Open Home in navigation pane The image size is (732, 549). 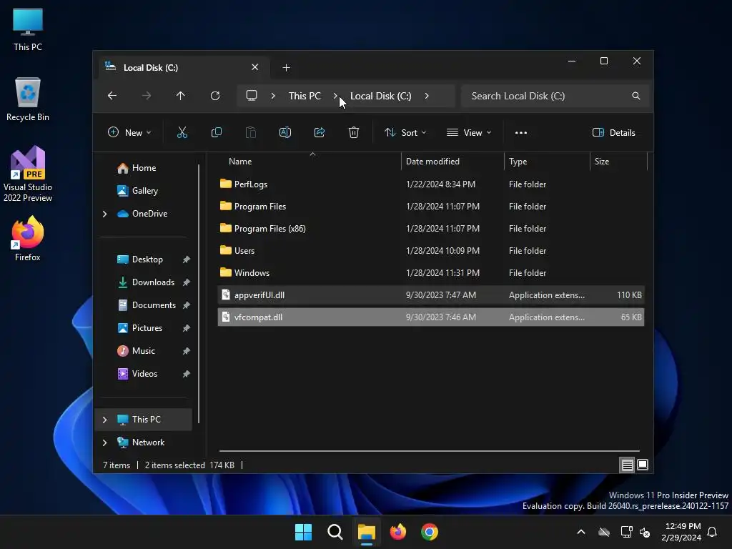144,168
